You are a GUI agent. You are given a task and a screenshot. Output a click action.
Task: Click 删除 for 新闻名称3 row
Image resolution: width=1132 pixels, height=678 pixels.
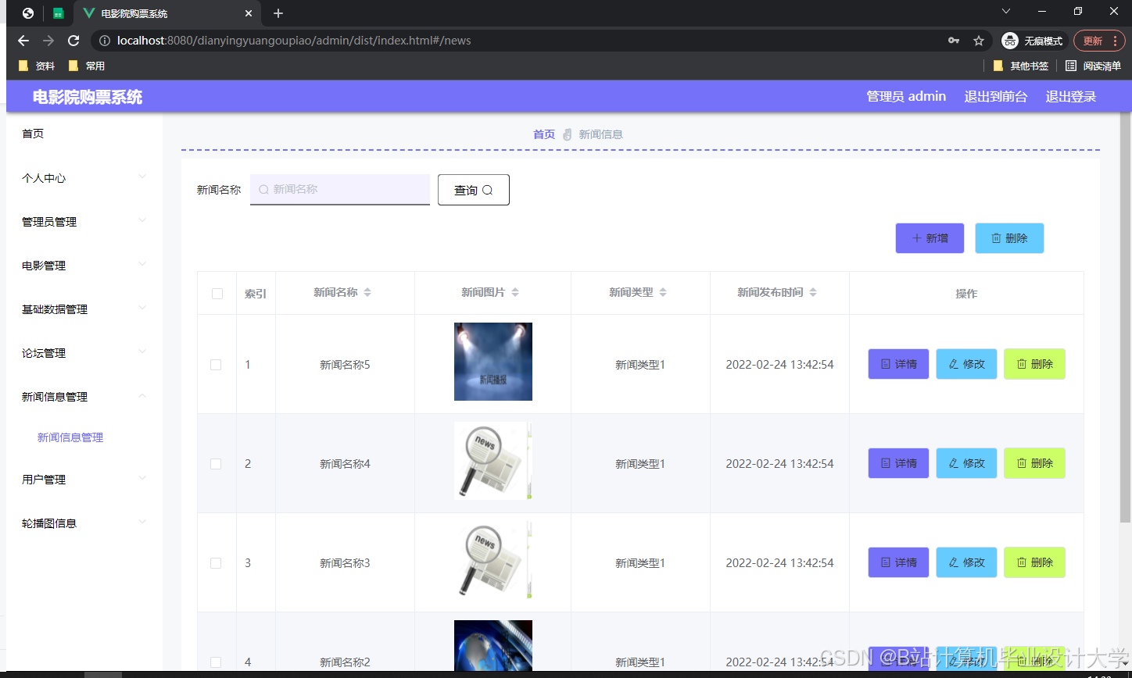[x=1034, y=562]
